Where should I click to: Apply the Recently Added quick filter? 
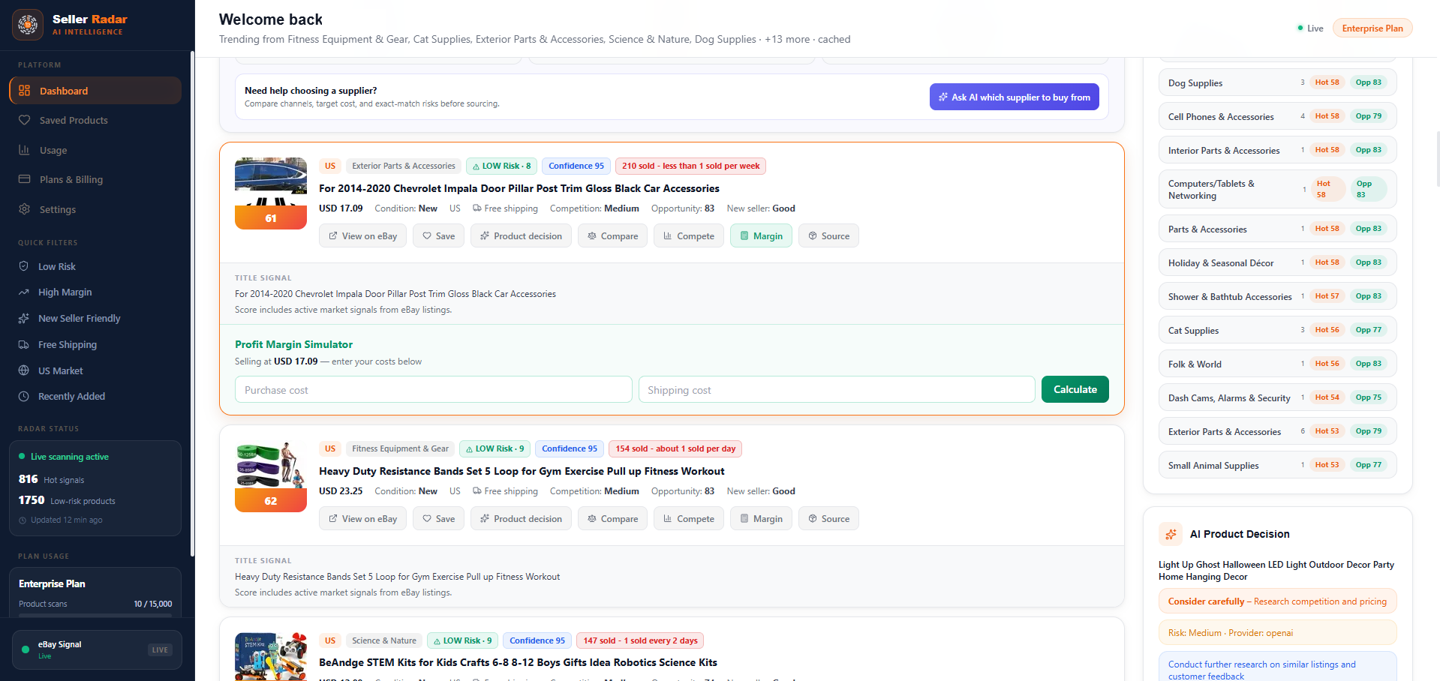point(95,396)
